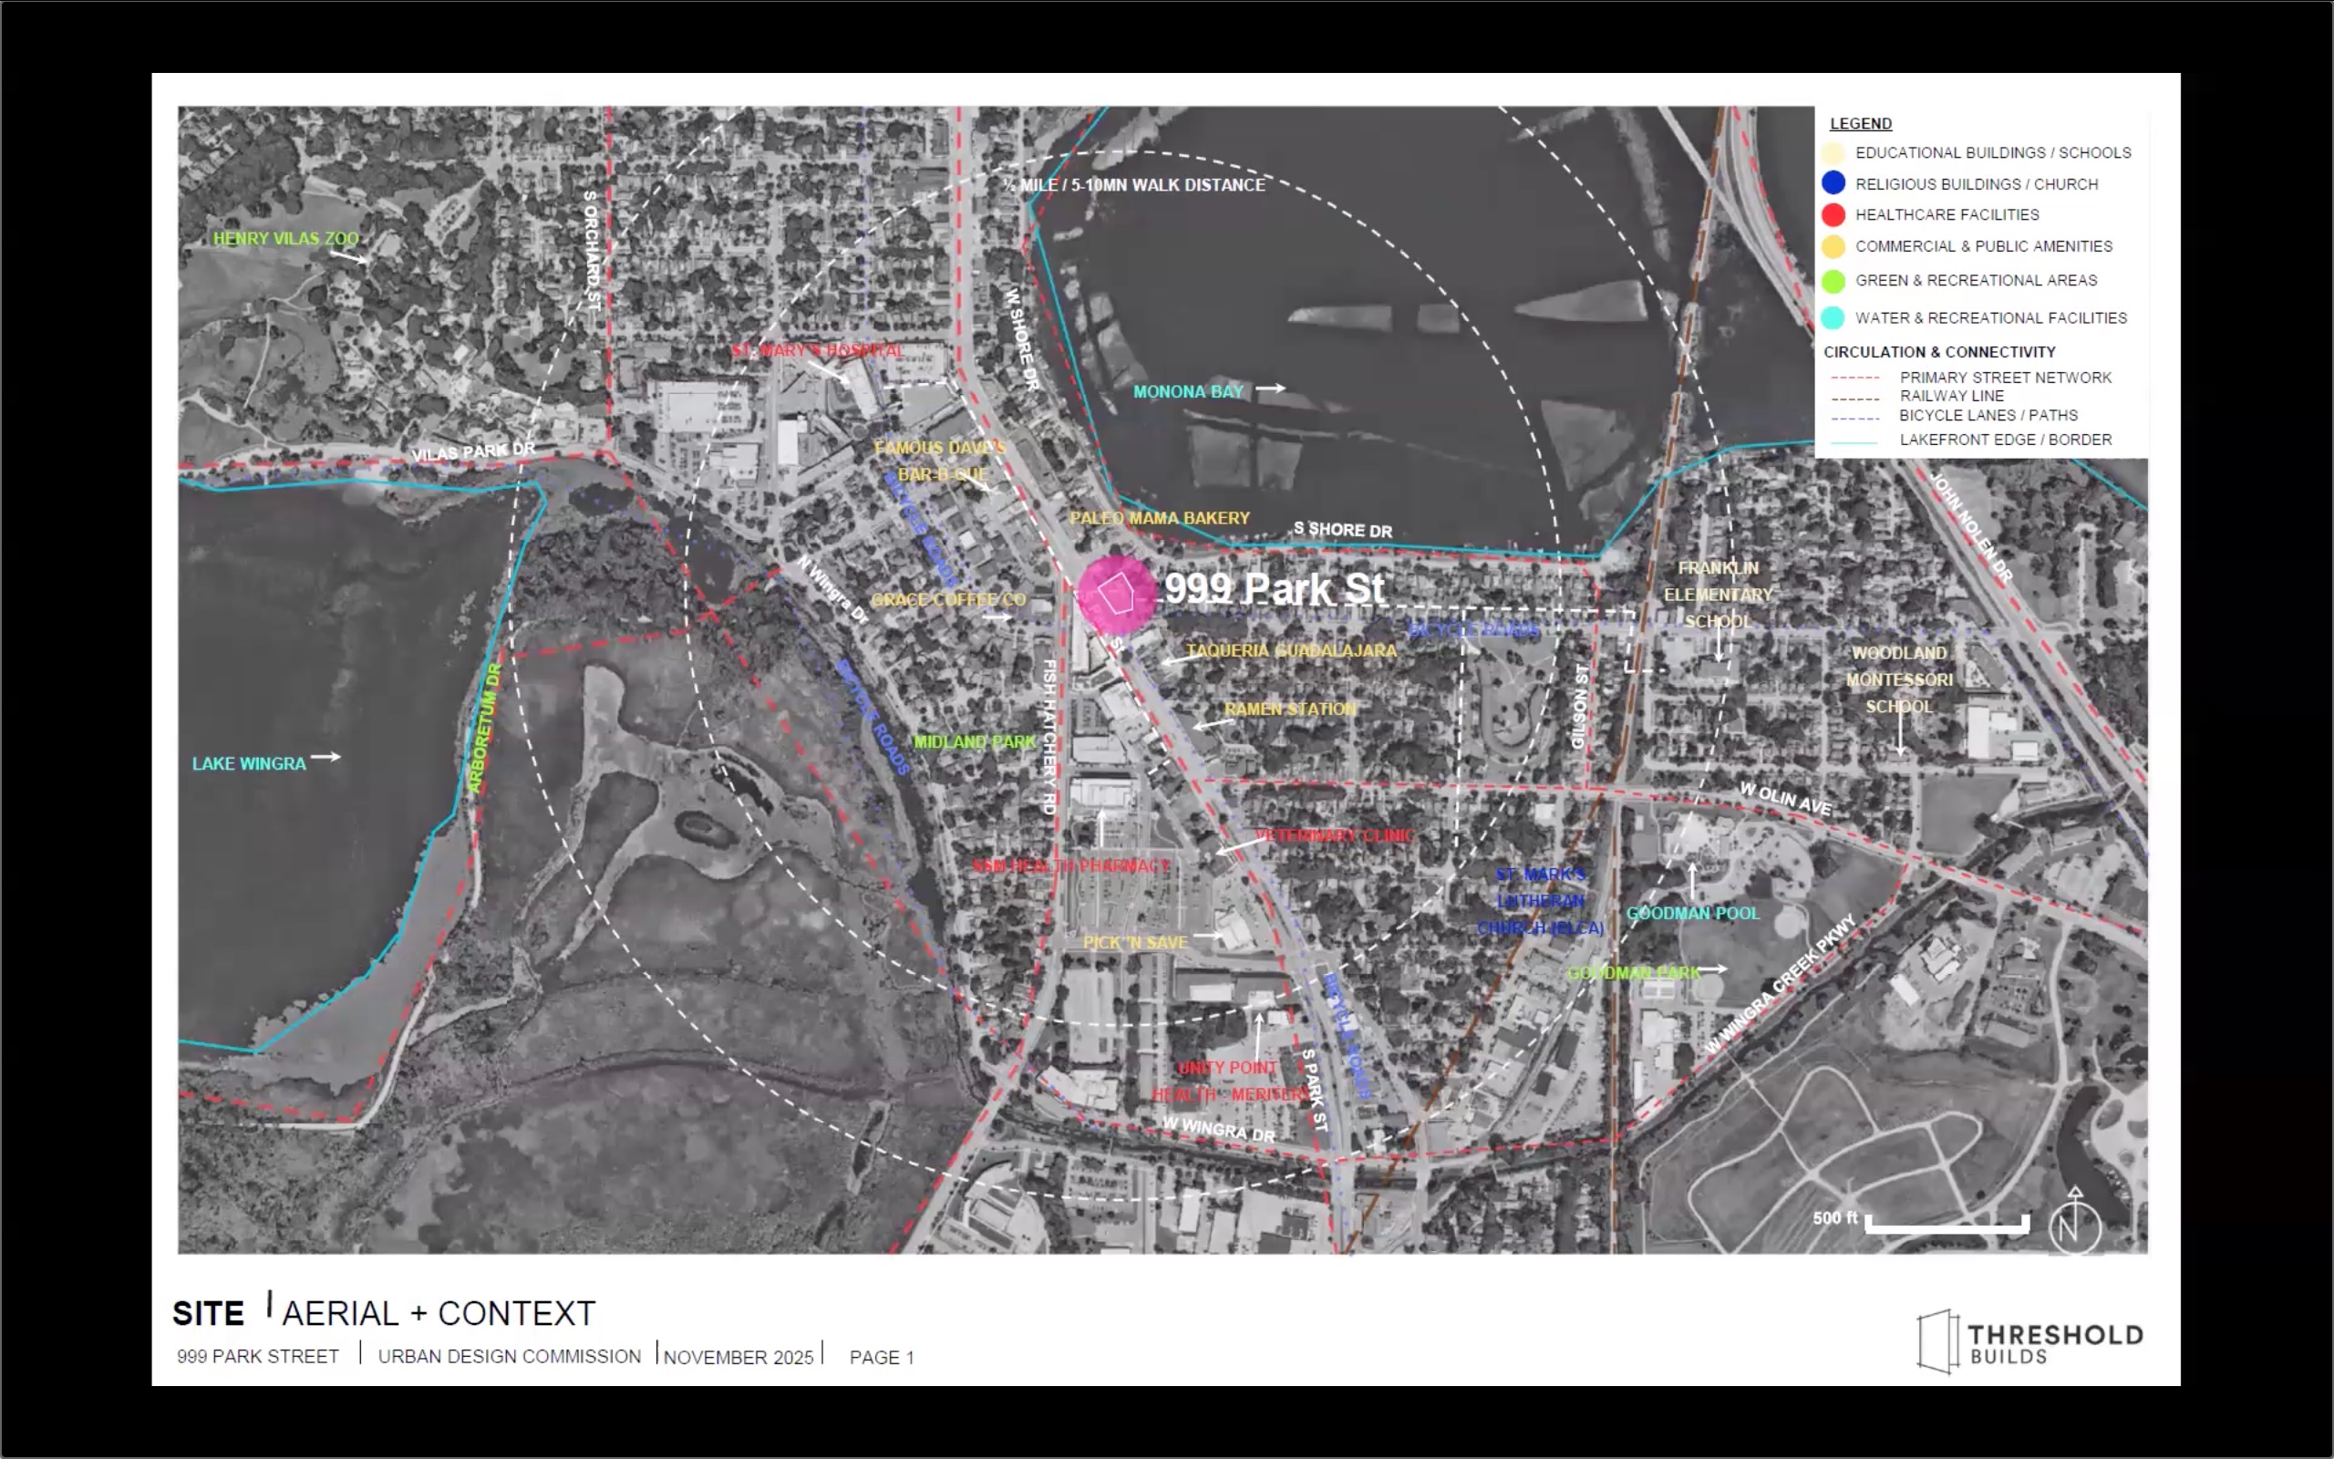
Task: Click the Taqueria Guadalajara label
Action: (1290, 651)
